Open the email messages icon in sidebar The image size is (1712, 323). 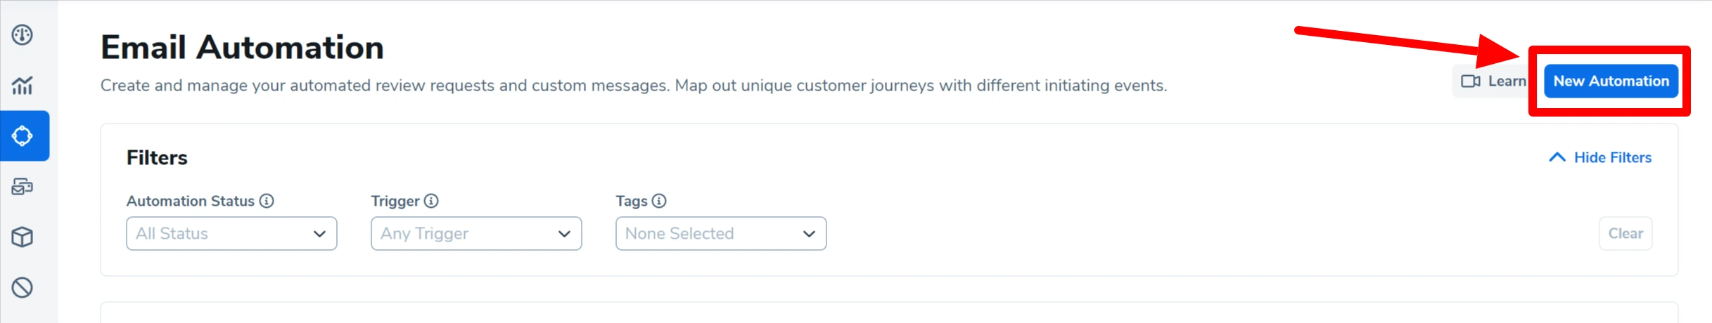point(23,187)
